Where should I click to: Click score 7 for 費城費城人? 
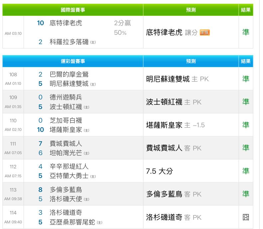pos(41,143)
